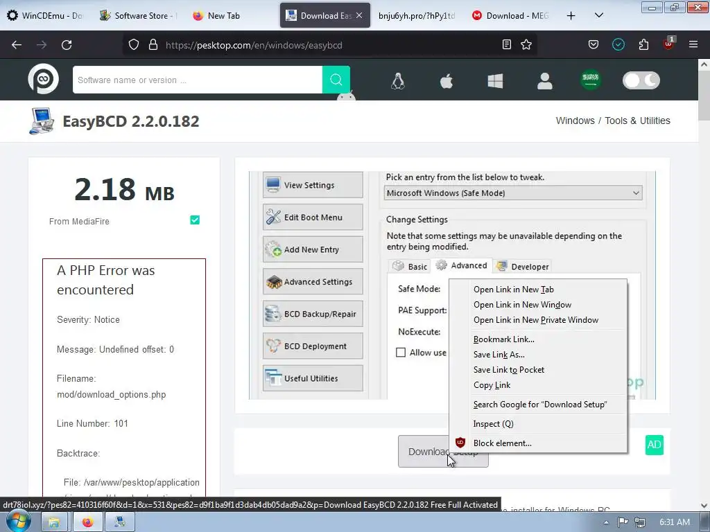This screenshot has height=532, width=710.
Task: Select Bookmark Link menu entry
Action: click(538, 339)
